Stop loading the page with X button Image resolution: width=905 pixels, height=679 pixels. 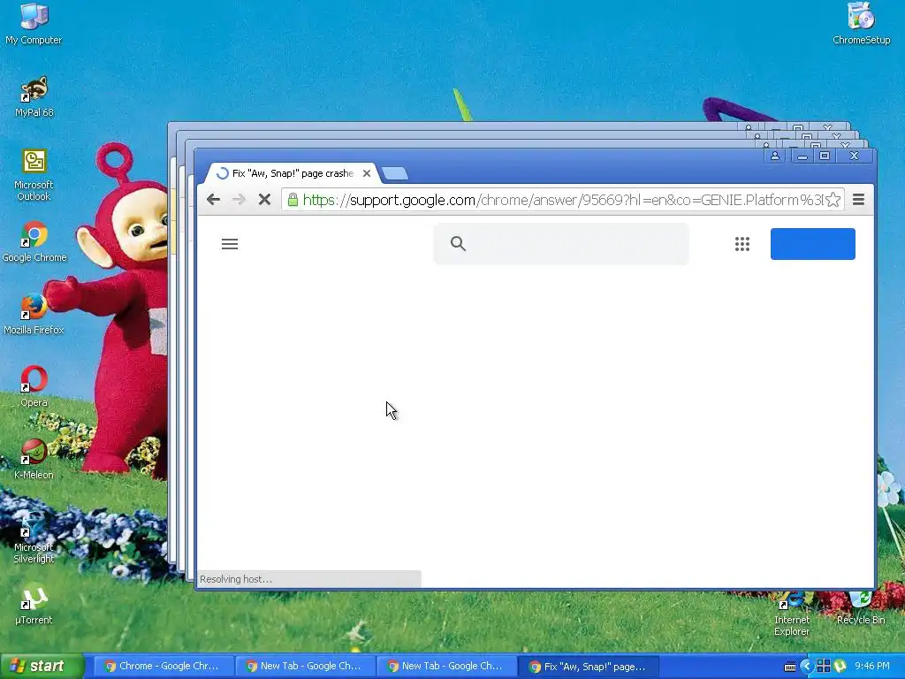click(x=264, y=200)
